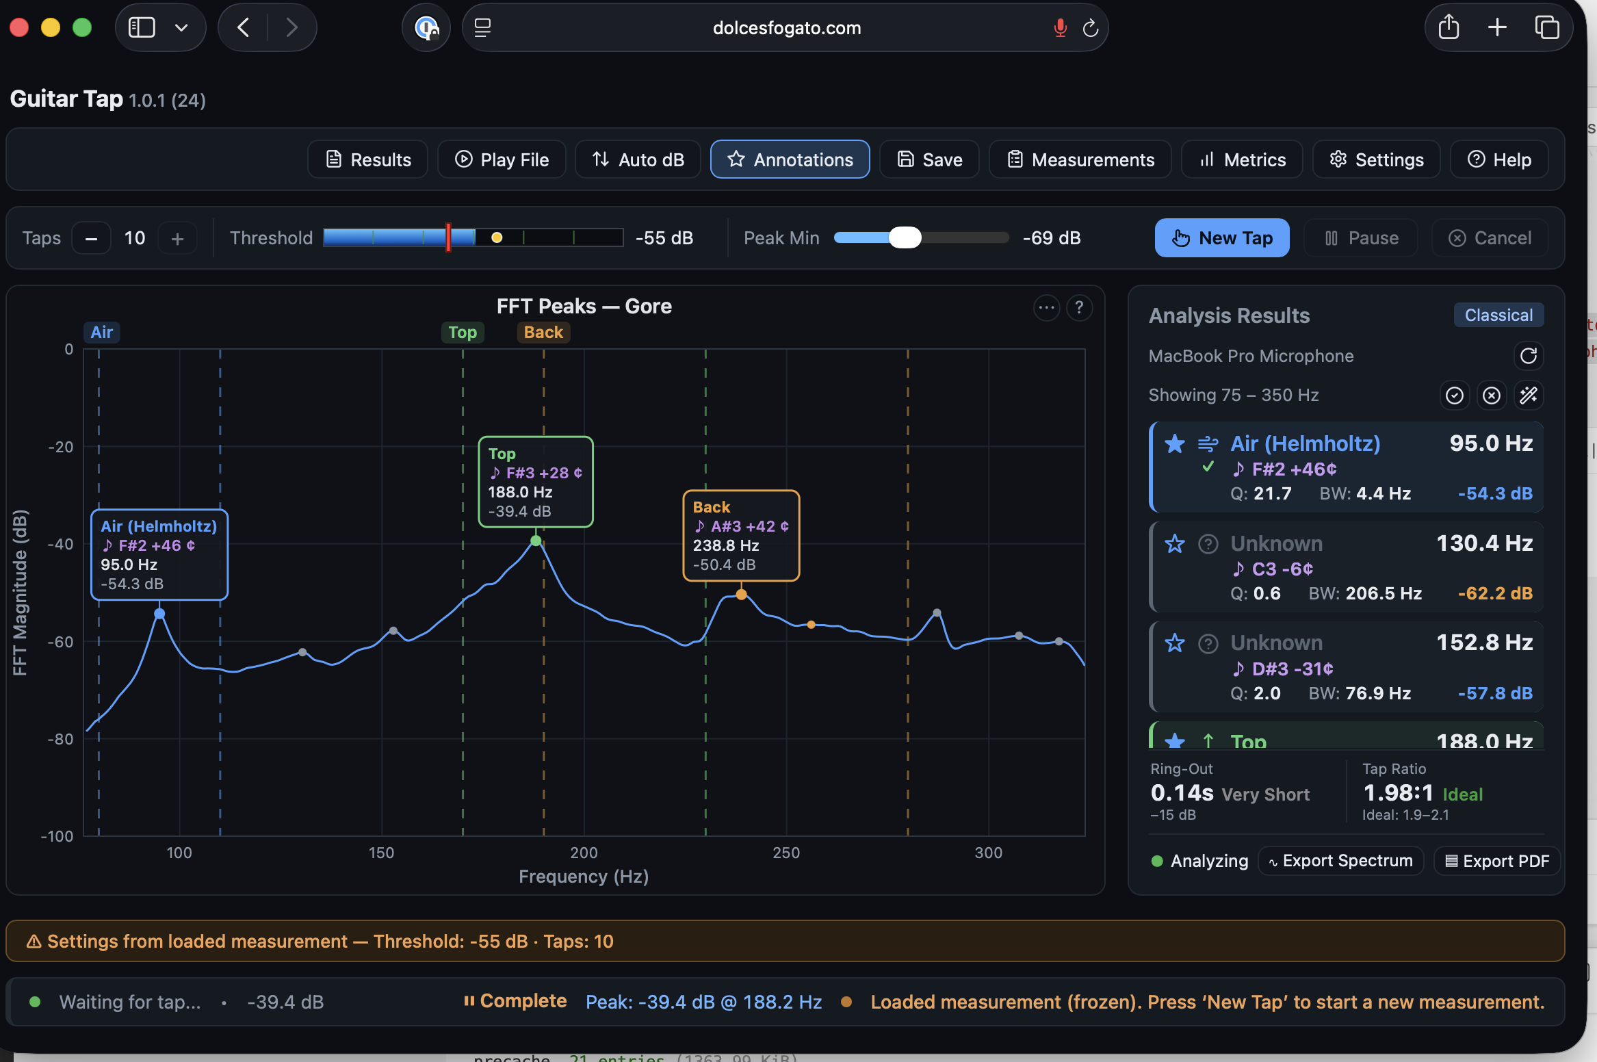Image resolution: width=1597 pixels, height=1062 pixels.
Task: Click the dolcesfogato.com address field
Action: pyautogui.click(x=785, y=27)
